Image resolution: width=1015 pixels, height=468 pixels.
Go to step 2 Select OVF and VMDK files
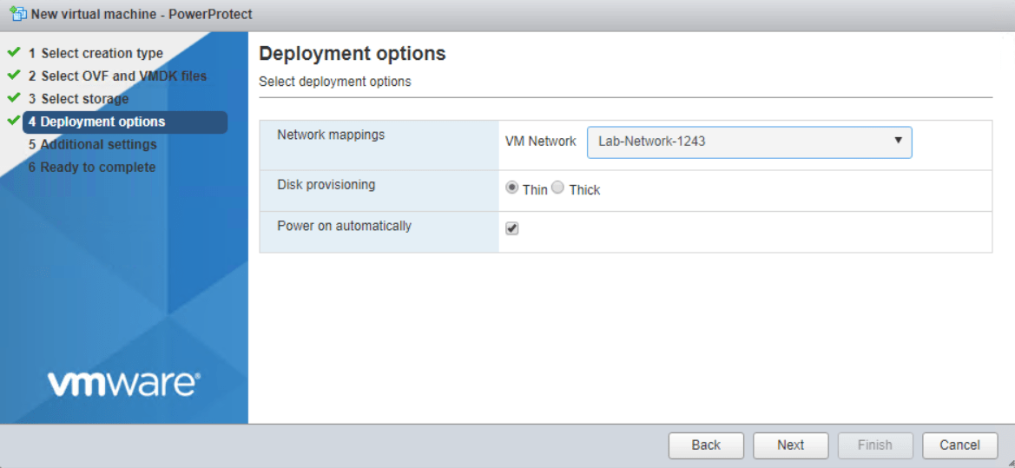tap(123, 76)
